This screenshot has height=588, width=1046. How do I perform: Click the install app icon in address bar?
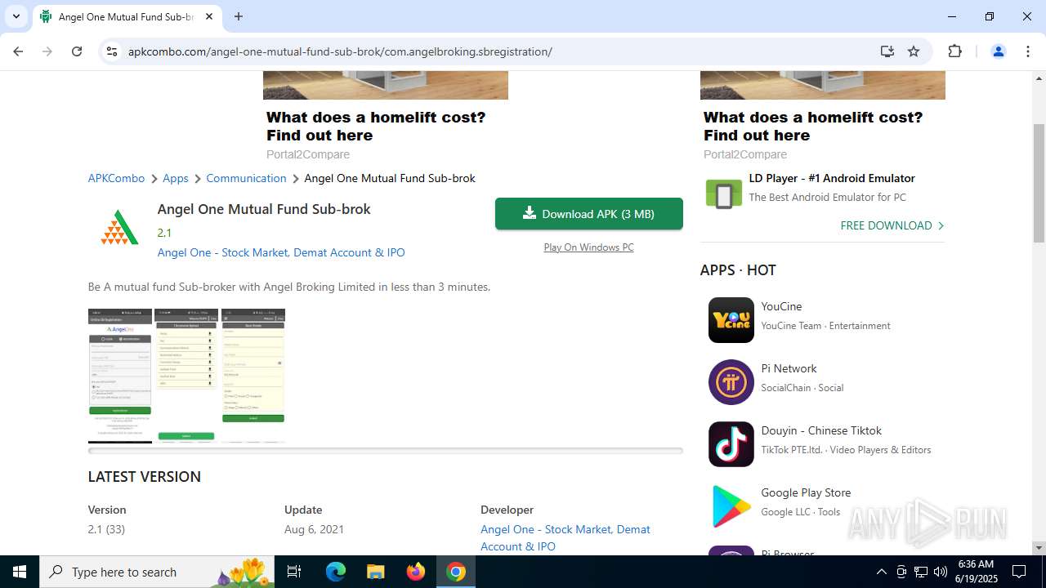click(x=887, y=51)
